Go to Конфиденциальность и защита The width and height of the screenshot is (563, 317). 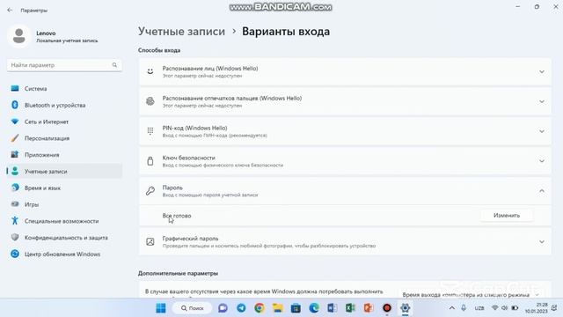pos(64,237)
